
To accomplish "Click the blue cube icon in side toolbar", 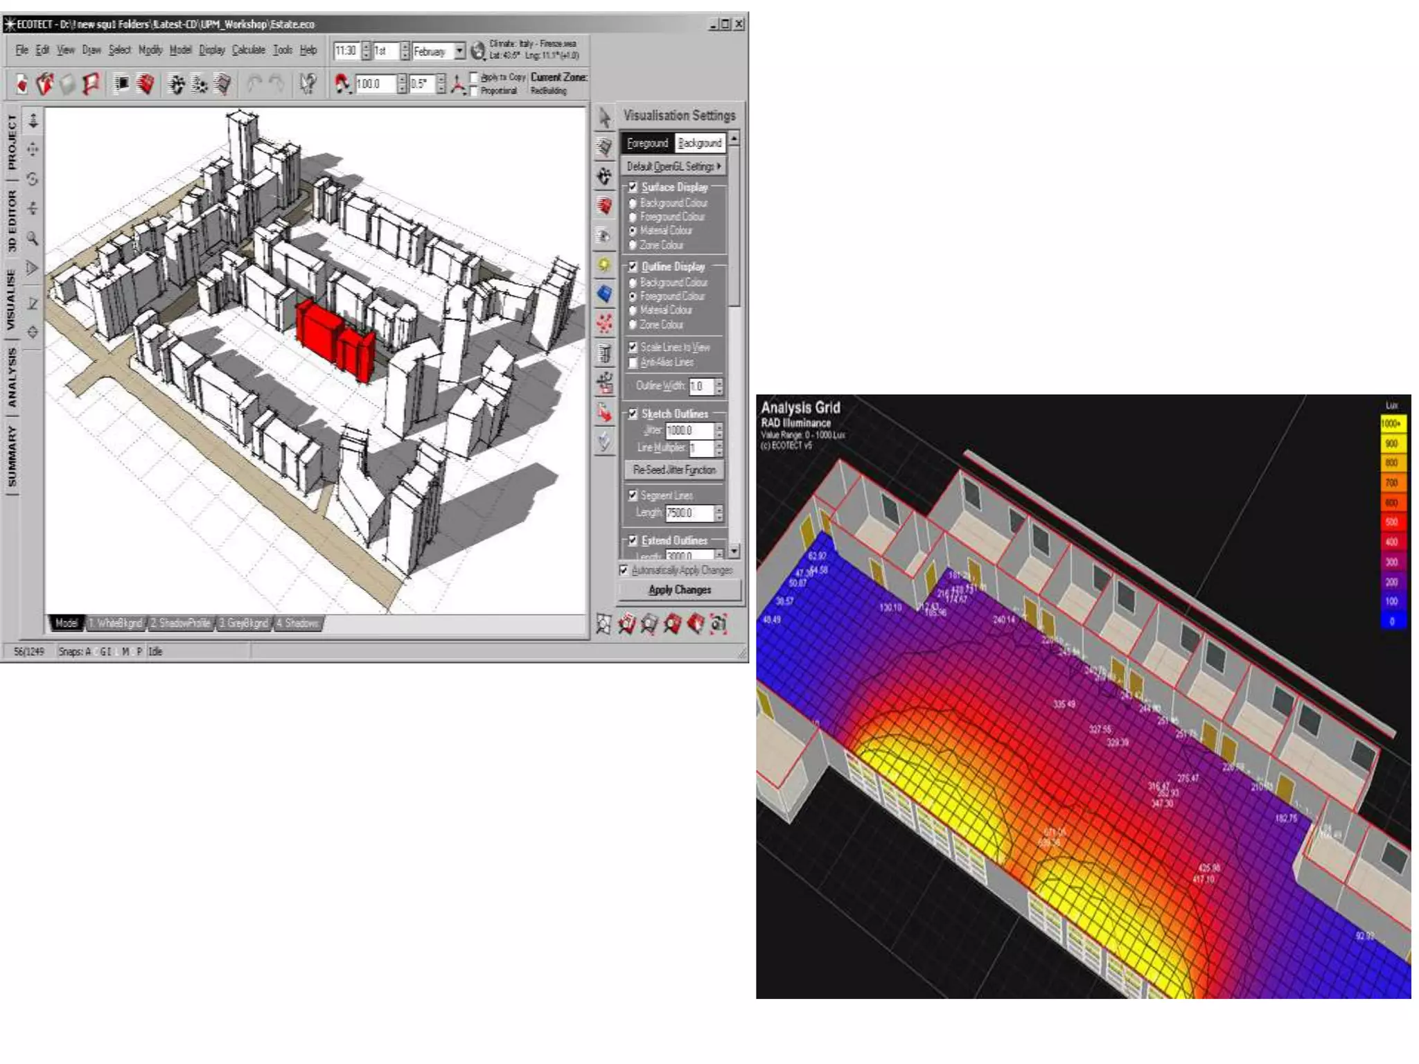I will pos(604,294).
